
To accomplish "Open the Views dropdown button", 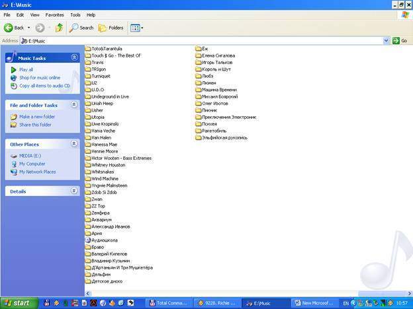I will (x=136, y=28).
